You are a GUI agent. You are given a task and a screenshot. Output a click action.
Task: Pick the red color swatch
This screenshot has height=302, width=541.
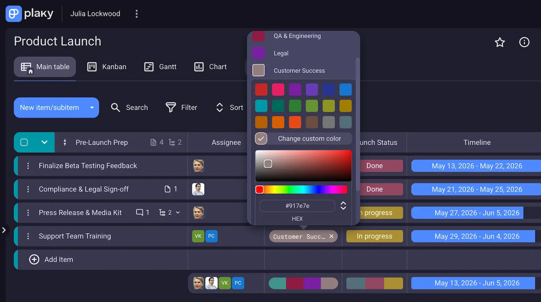tap(261, 89)
